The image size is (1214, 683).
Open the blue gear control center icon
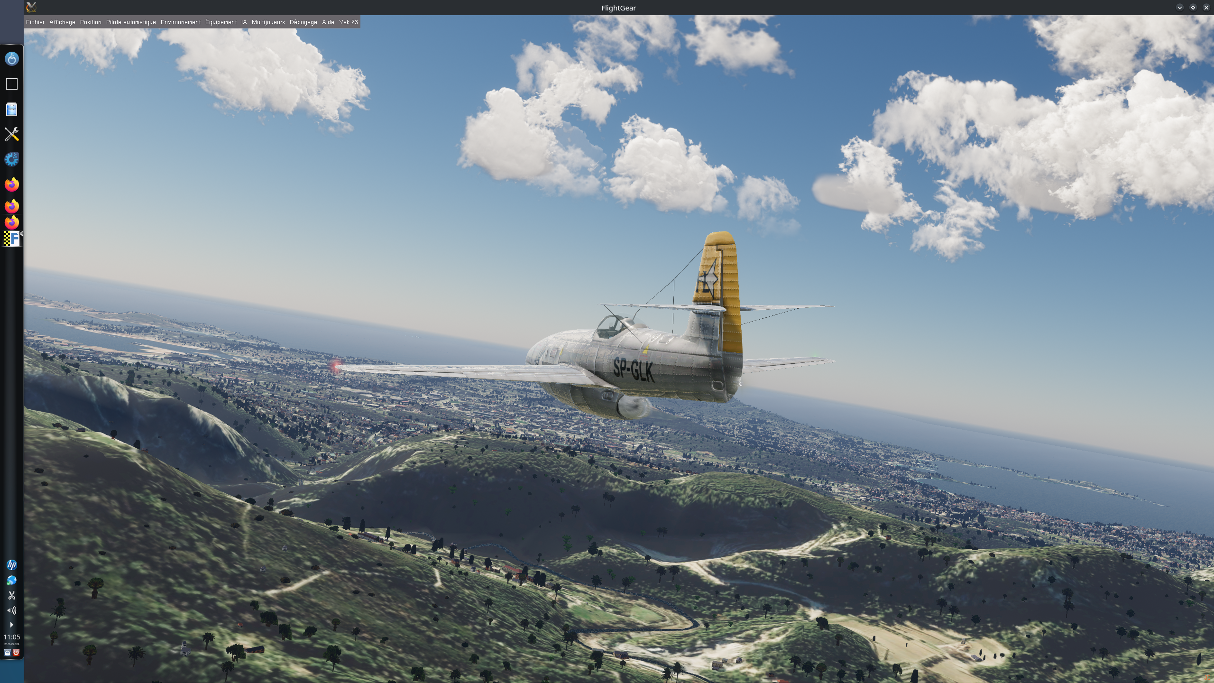pos(12,159)
